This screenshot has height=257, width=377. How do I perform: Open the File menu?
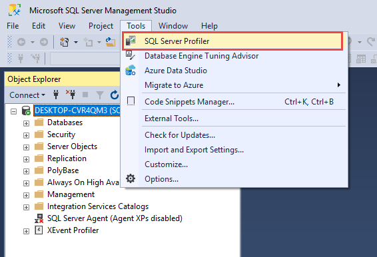pyautogui.click(x=13, y=26)
